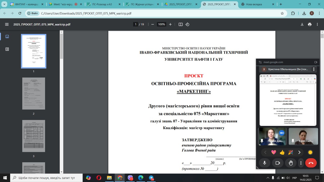The width and height of the screenshot is (324, 182).
Task: Open more options in Meet controls
Action: [301, 163]
